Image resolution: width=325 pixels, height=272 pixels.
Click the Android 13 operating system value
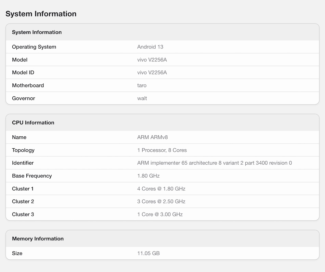[x=150, y=47]
